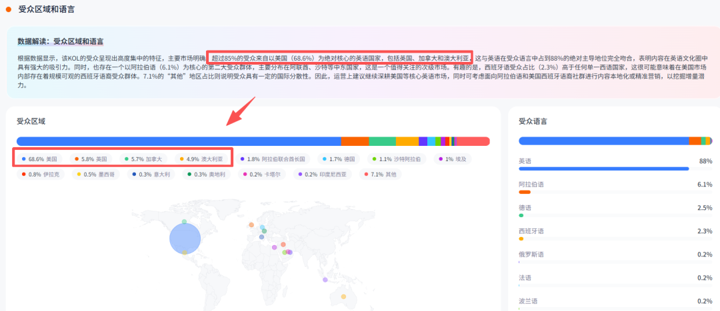Click the 1.8% 阿拉伯联合酋长国 legend item
720x311 pixels.
(x=272, y=159)
